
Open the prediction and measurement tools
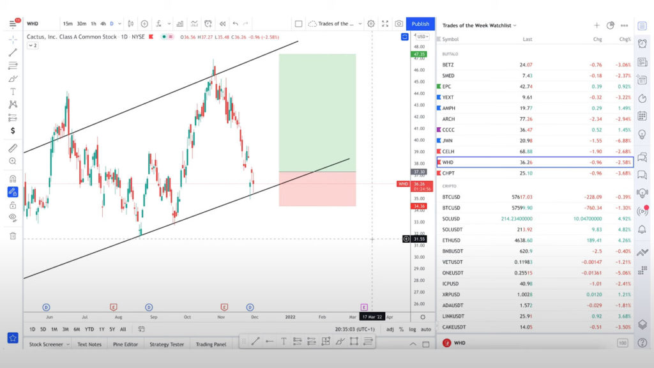point(13,118)
